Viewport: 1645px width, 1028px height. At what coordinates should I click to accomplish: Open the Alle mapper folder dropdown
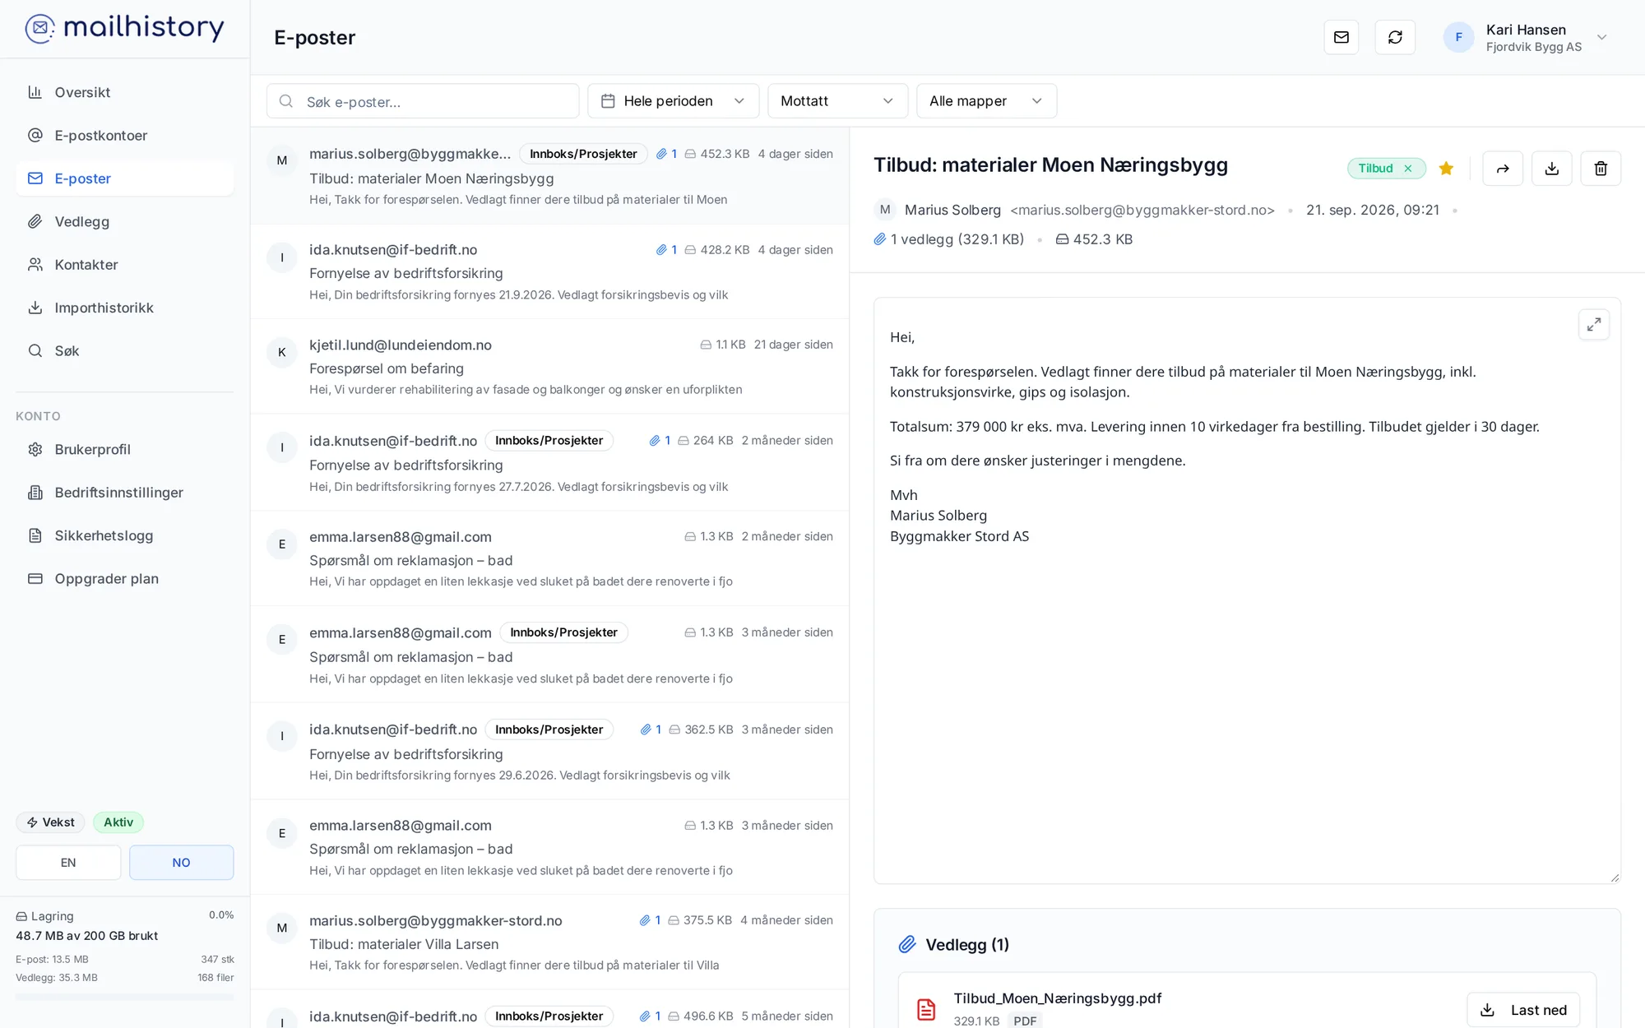(986, 101)
